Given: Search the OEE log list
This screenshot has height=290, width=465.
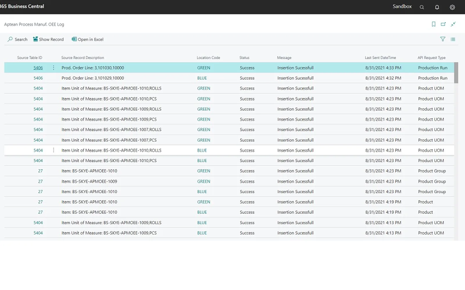Looking at the screenshot, I should point(17,39).
